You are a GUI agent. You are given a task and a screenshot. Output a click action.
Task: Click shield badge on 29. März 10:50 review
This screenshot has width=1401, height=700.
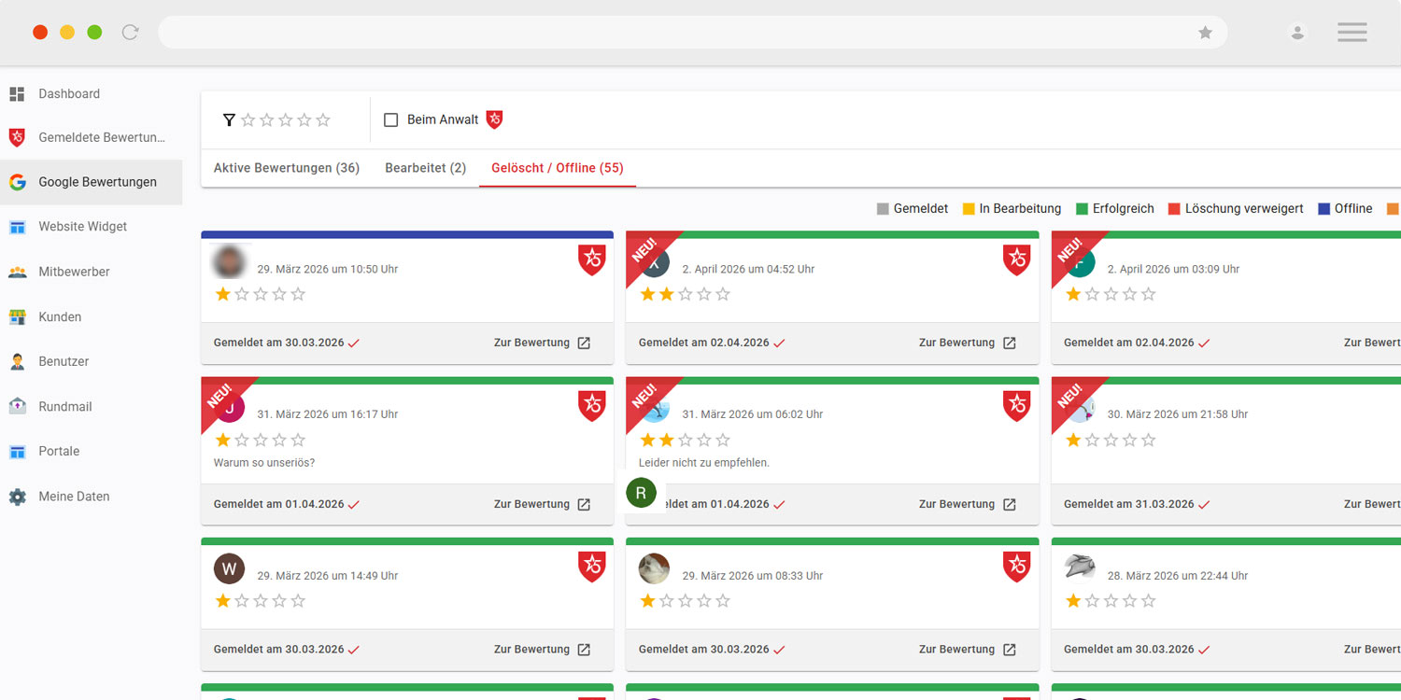tap(592, 260)
